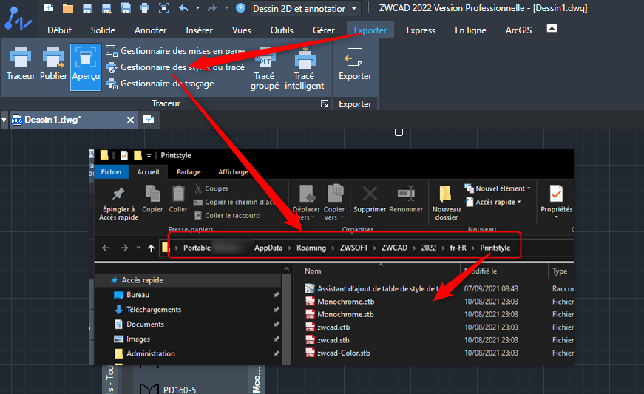The image size is (644, 394).
Task: Switch to the ArcGIS ribbon tab
Action: pos(519,30)
